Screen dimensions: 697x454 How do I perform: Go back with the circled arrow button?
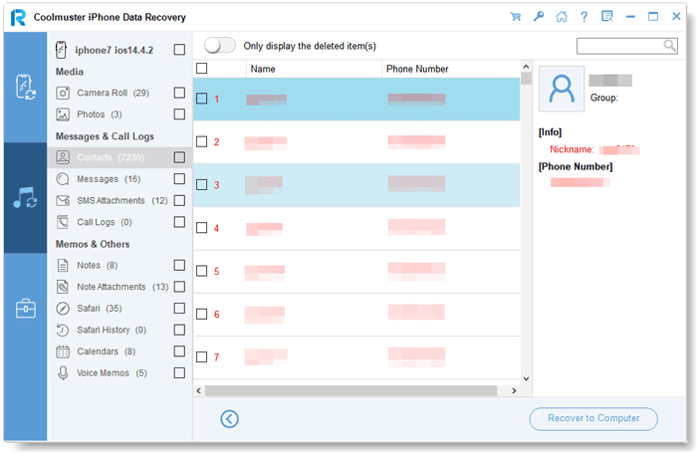[x=229, y=419]
